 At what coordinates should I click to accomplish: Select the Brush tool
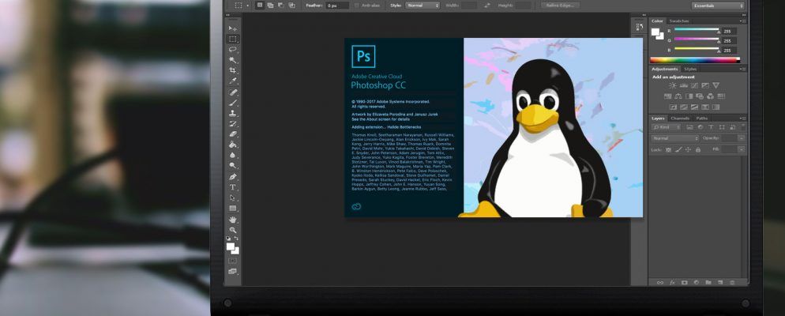coord(233,103)
